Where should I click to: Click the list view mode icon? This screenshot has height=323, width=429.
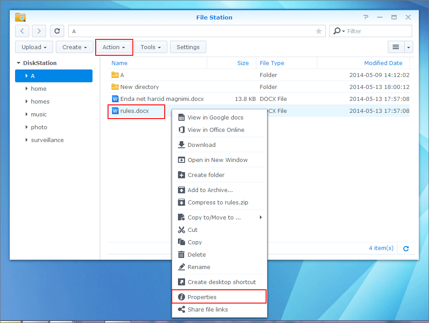point(396,47)
